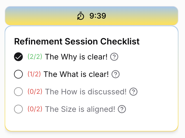Screen dimensions: 185x138
Task: Click the yellow-blue gradient timer bar background
Action: click(x=143, y=16)
